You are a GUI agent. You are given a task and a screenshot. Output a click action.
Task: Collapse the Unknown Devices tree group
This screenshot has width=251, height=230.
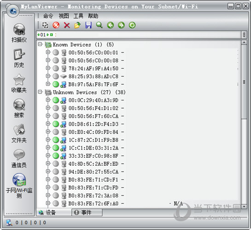click(40, 92)
